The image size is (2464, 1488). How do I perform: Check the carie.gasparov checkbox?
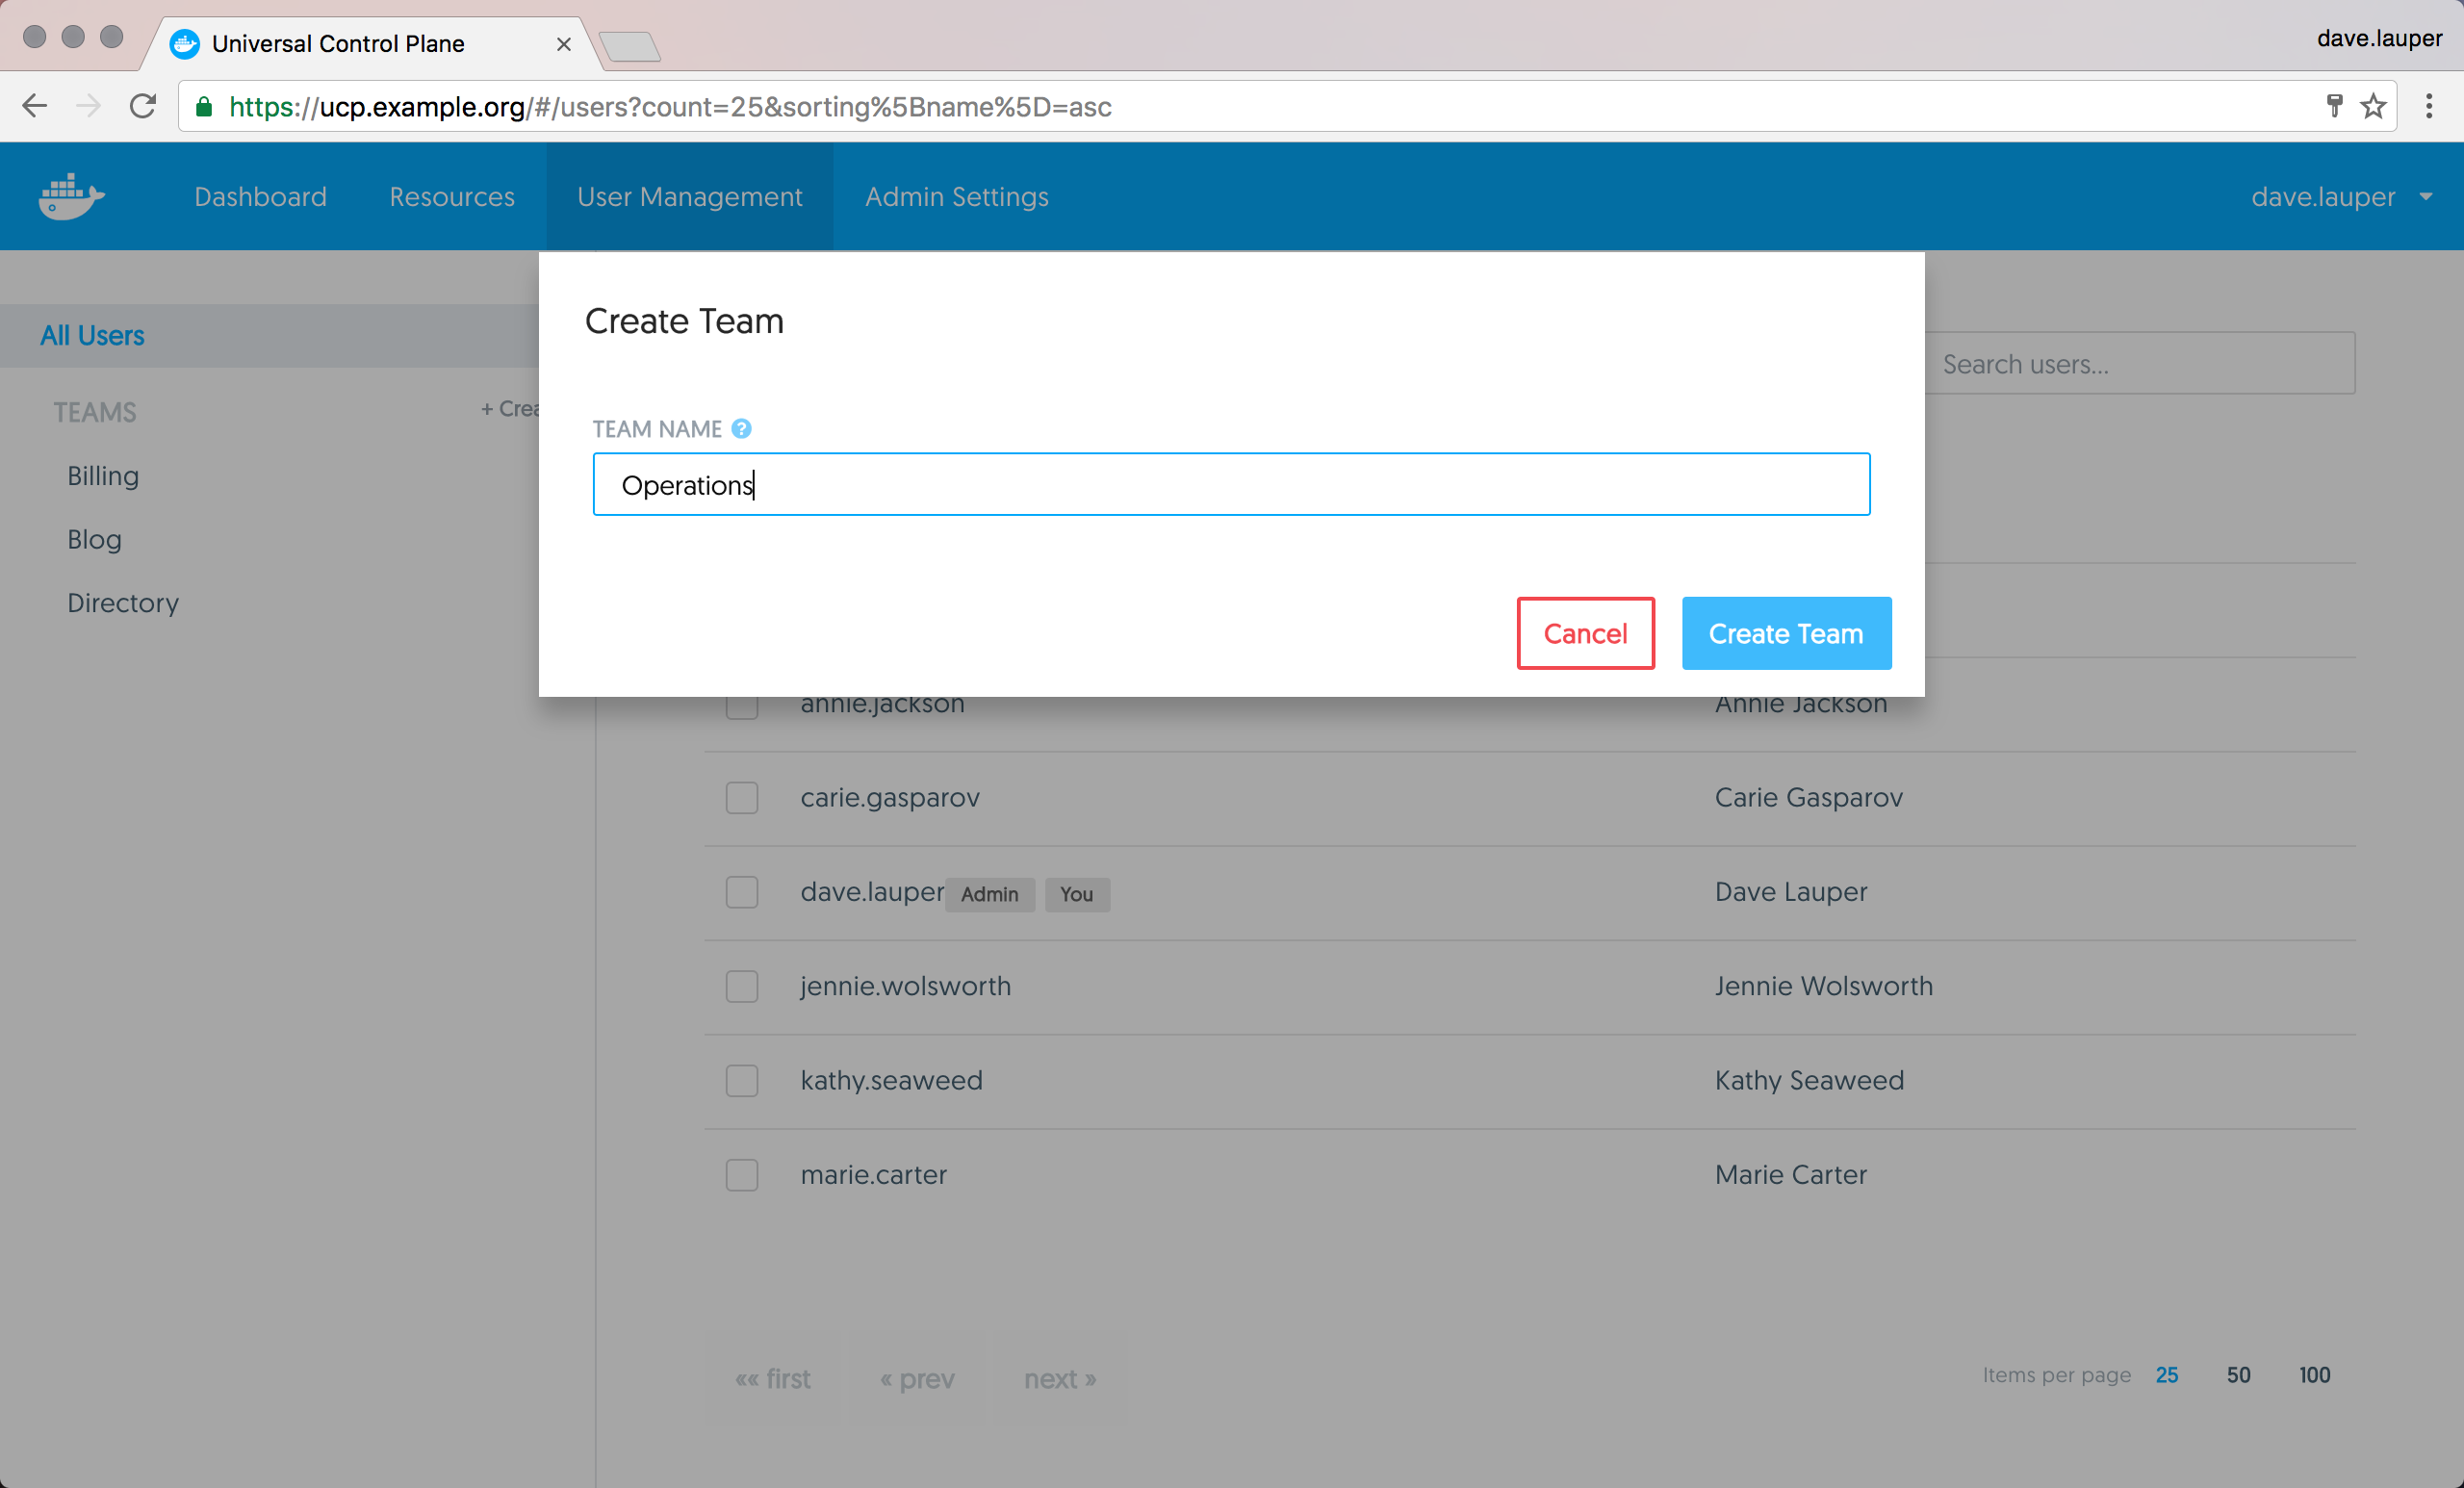click(x=742, y=798)
